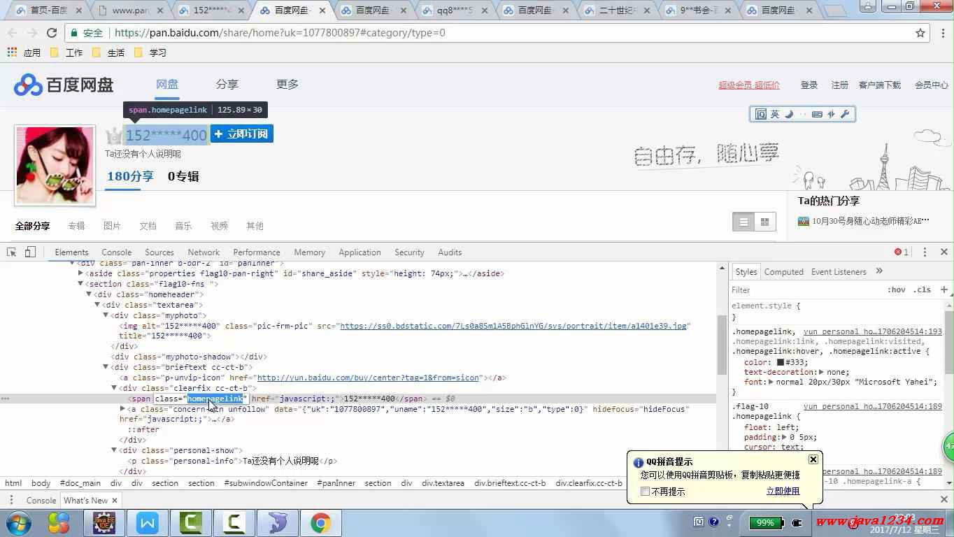Toggle the :hov element state pane

[x=896, y=289]
